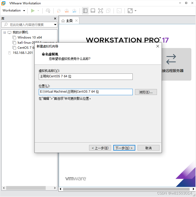
Task: Click the location path input field
Action: pyautogui.click(x=86, y=92)
